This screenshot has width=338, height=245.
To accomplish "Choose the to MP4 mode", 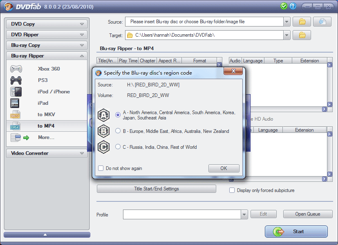I will pos(46,126).
